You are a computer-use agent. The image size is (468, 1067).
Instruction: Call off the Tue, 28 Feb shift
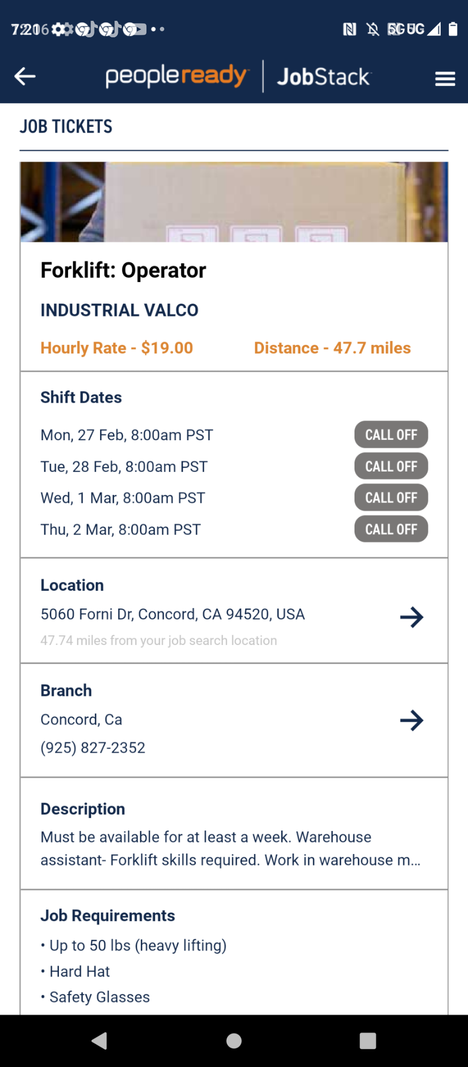(391, 466)
